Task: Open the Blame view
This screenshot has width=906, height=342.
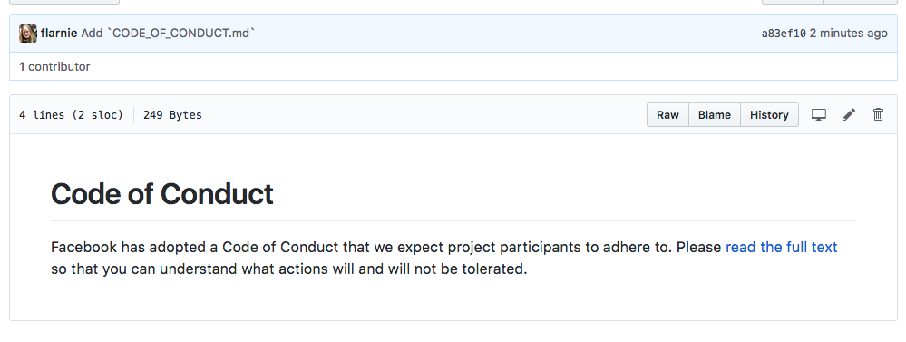Action: (x=714, y=114)
